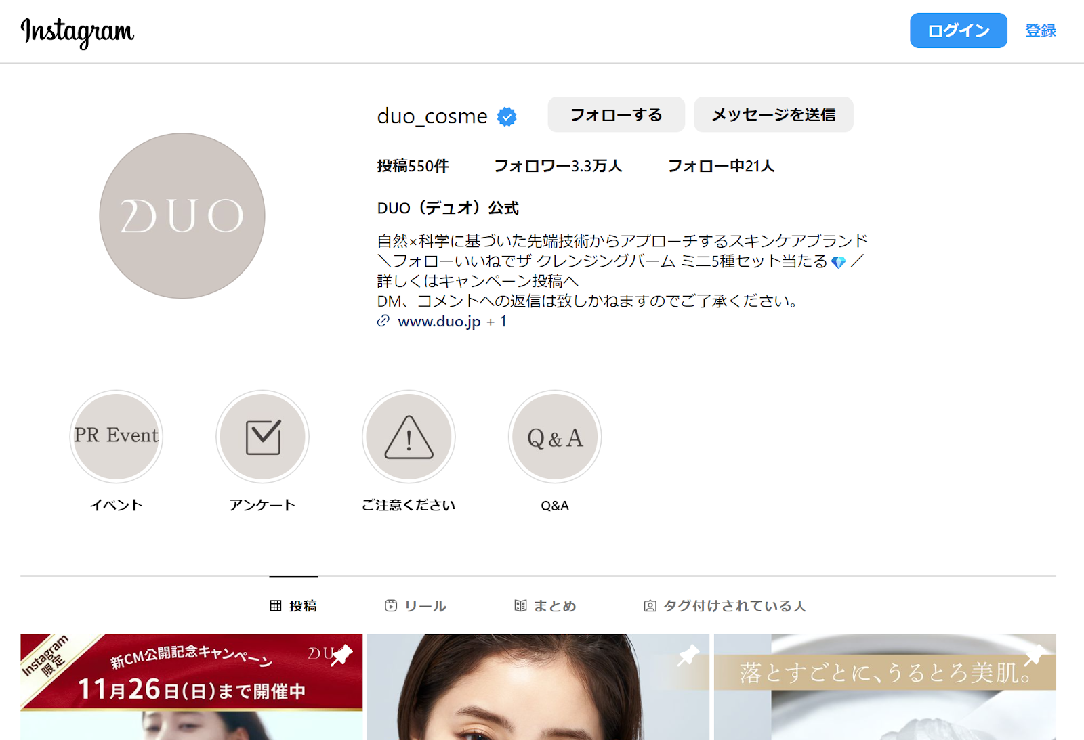Image resolution: width=1084 pixels, height=740 pixels.
Task: Click the gem emoji in the bio
Action: click(x=839, y=262)
